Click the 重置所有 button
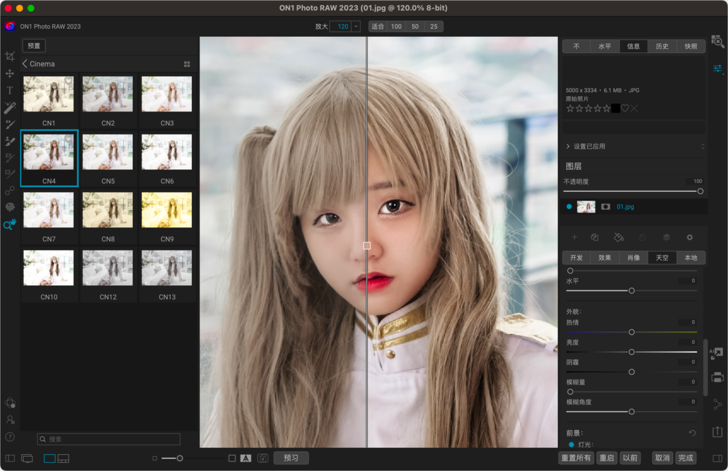 coord(576,458)
